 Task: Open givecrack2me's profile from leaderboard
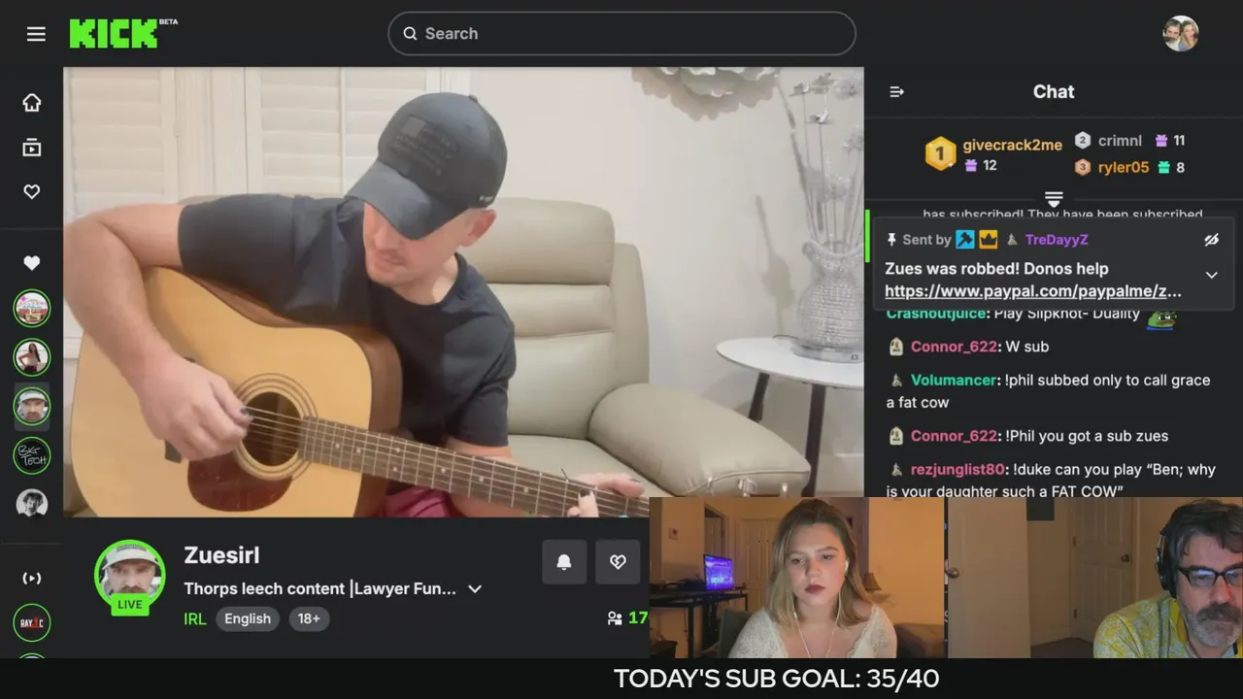coord(1012,145)
